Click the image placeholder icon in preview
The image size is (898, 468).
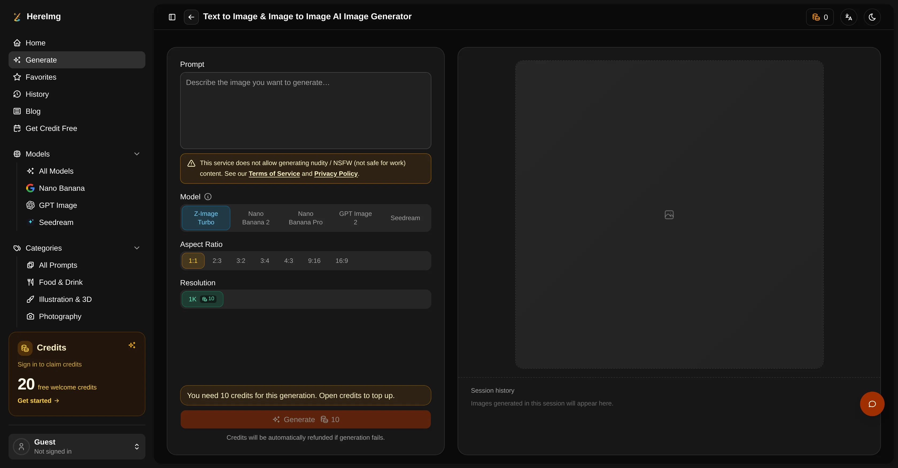pyautogui.click(x=669, y=215)
